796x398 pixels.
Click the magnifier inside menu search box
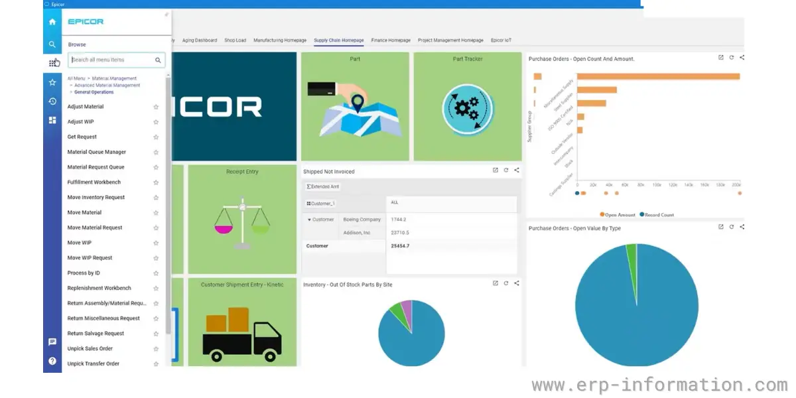158,60
